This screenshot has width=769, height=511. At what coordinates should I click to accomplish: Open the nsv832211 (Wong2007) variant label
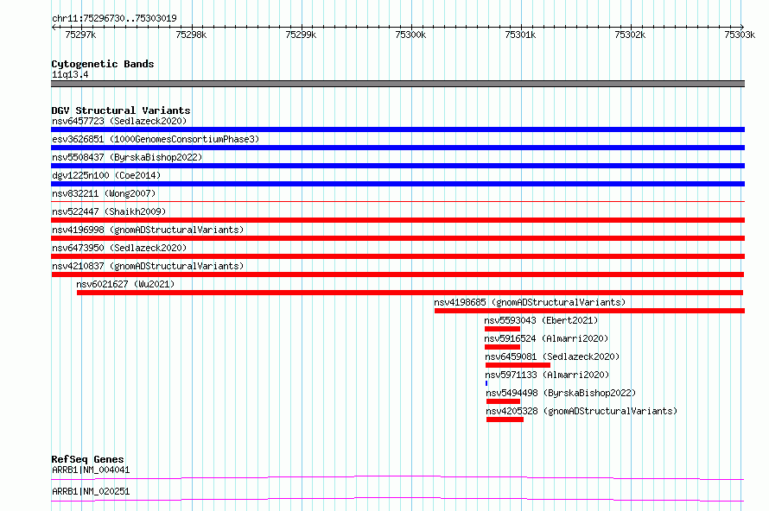pos(104,193)
